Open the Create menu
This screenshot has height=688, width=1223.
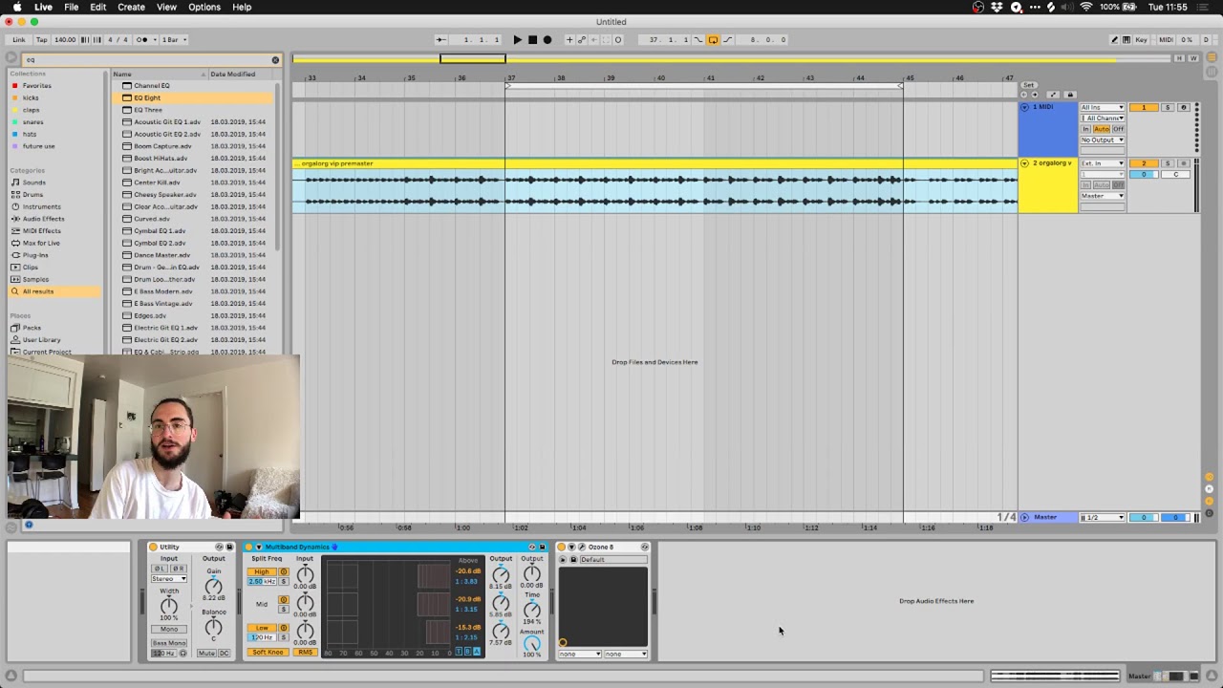[x=131, y=7]
